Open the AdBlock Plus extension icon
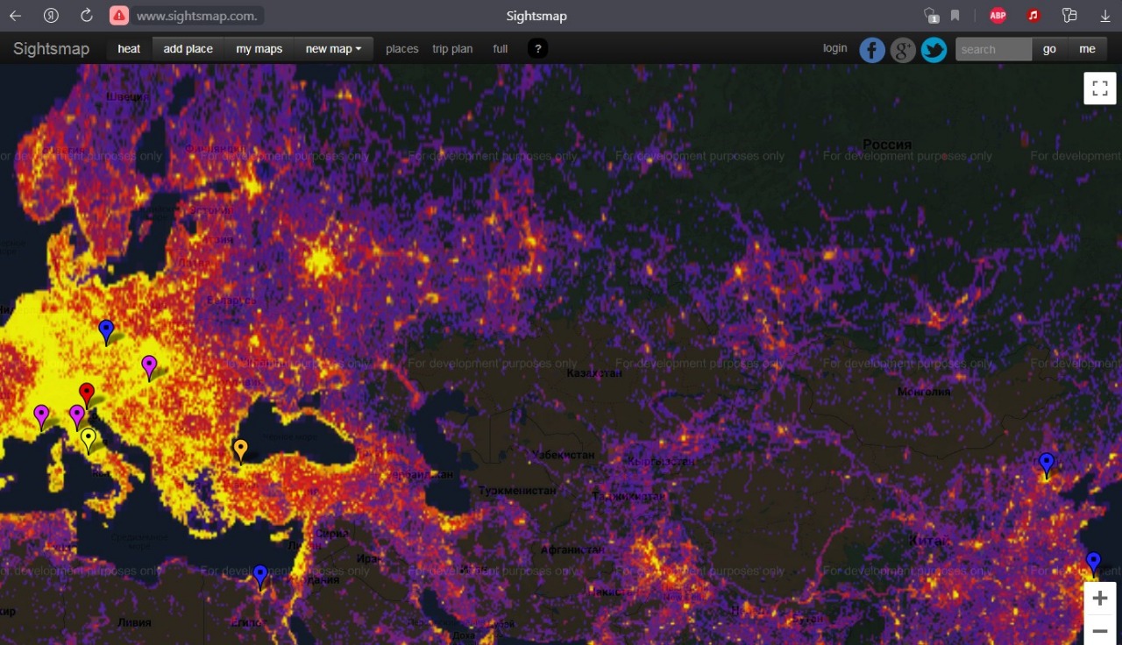This screenshot has height=645, width=1122. point(998,16)
